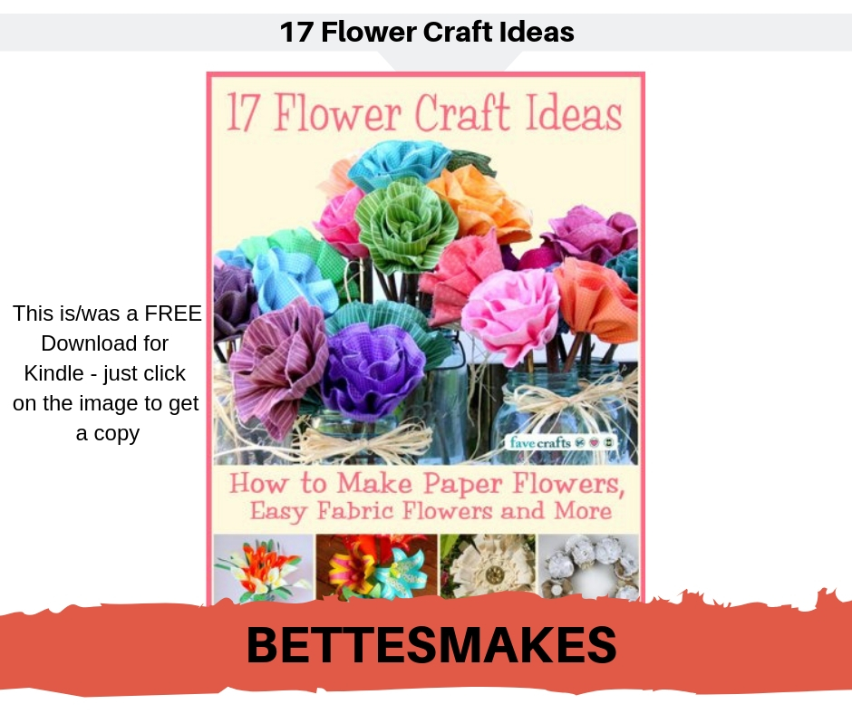Open the white flower wreath thumbnail

(x=588, y=566)
